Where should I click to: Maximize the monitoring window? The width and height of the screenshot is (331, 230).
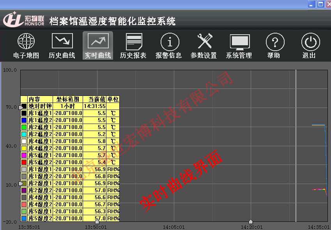320,4
